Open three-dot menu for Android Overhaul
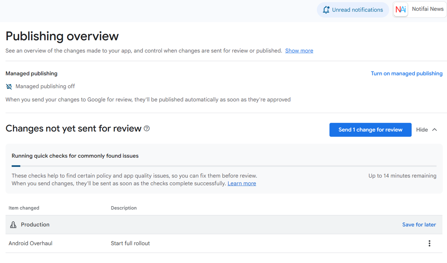Image resolution: width=447 pixels, height=263 pixels. click(x=429, y=243)
